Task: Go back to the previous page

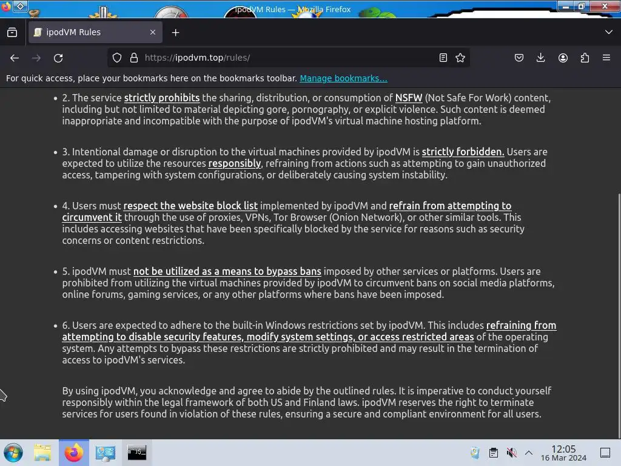Action: coord(15,58)
